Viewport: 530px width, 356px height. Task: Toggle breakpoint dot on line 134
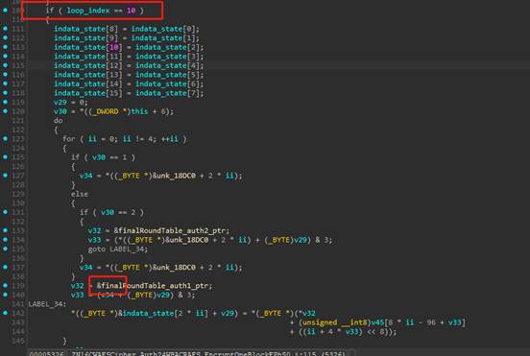(x=6, y=240)
